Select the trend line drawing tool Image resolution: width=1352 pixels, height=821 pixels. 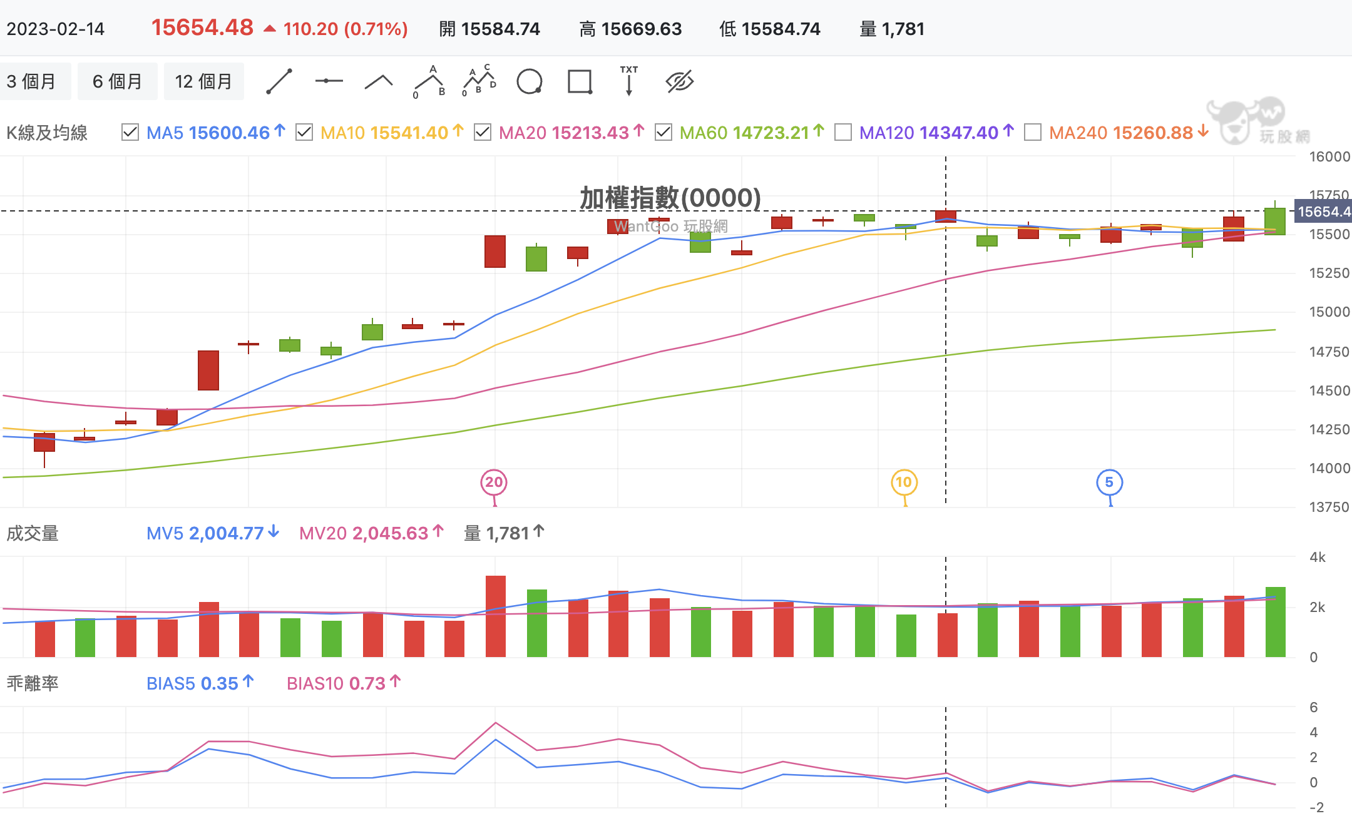click(279, 82)
